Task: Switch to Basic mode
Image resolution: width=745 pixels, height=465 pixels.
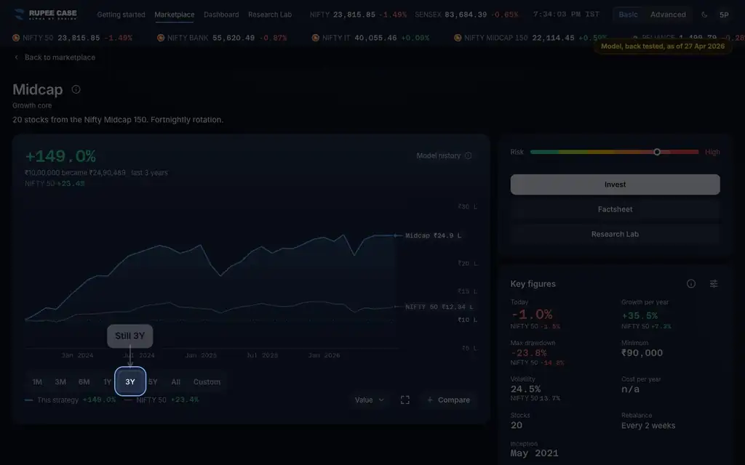Action: pos(628,15)
